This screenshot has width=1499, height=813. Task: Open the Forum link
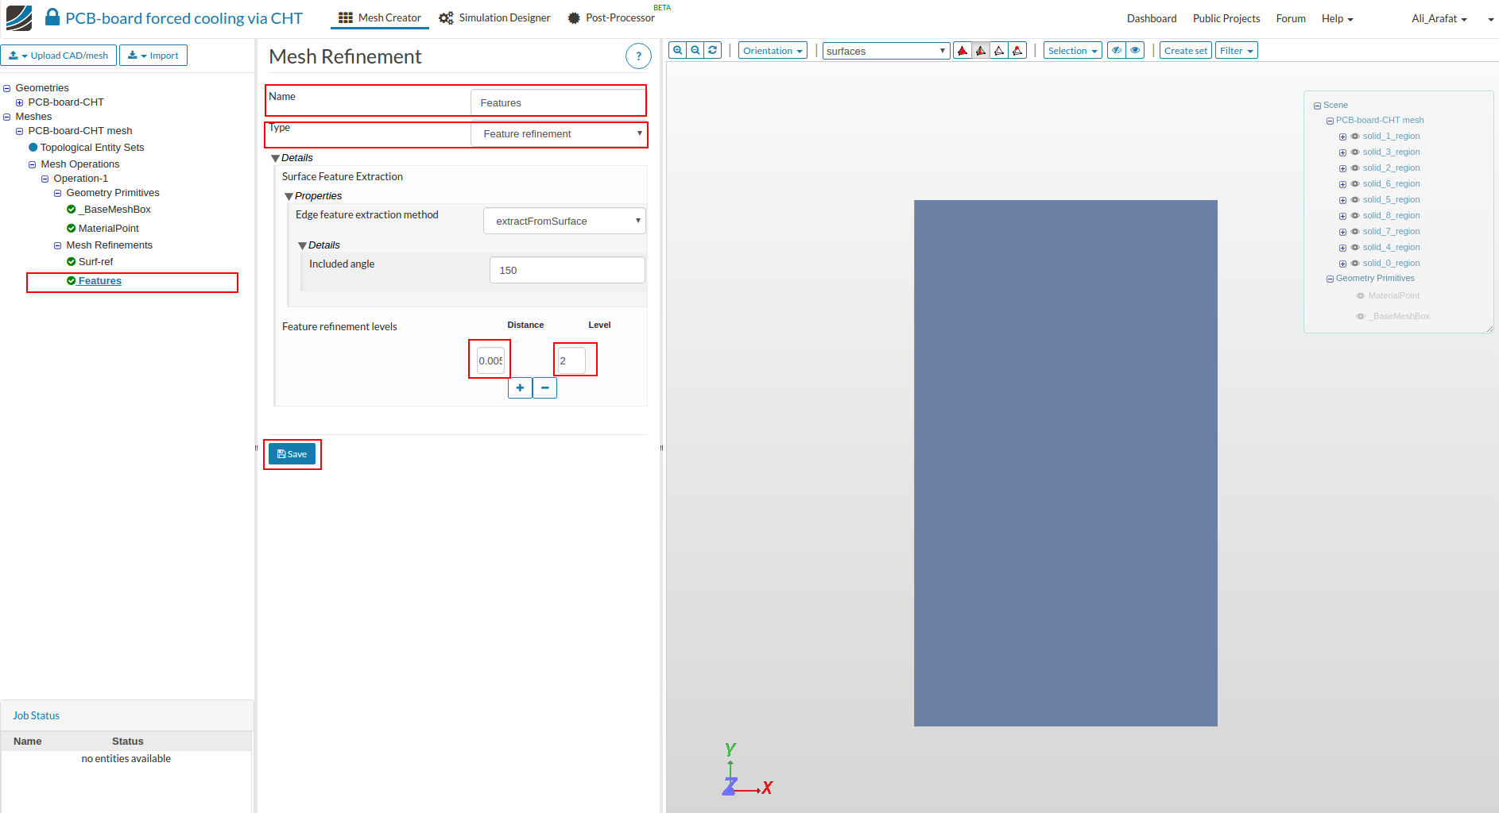tap(1291, 18)
